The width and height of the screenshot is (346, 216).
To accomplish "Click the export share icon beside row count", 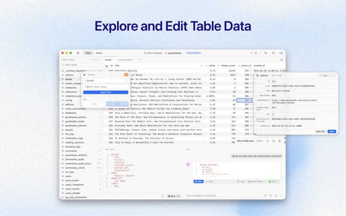I will pos(279,141).
